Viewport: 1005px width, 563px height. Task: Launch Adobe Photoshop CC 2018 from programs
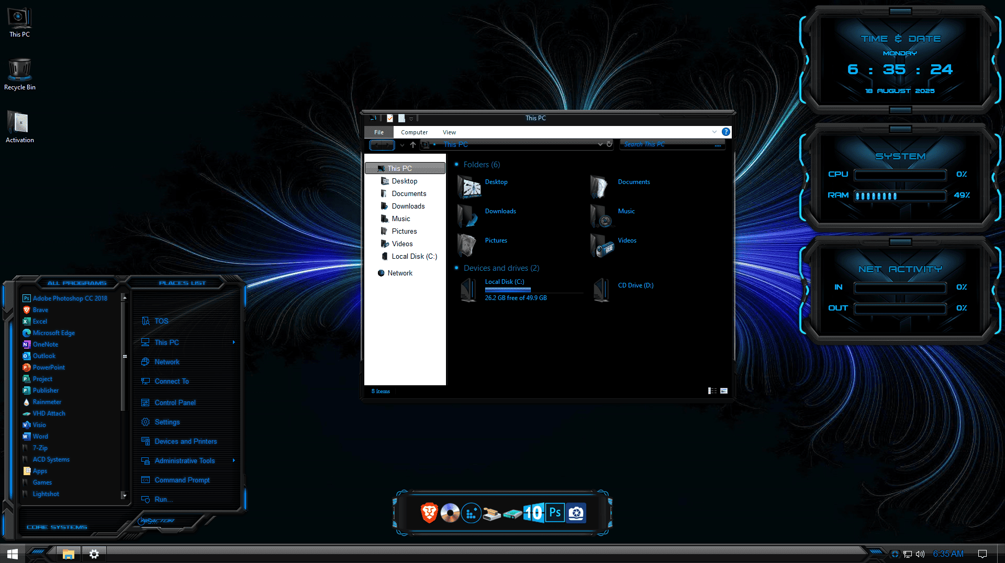[70, 298]
